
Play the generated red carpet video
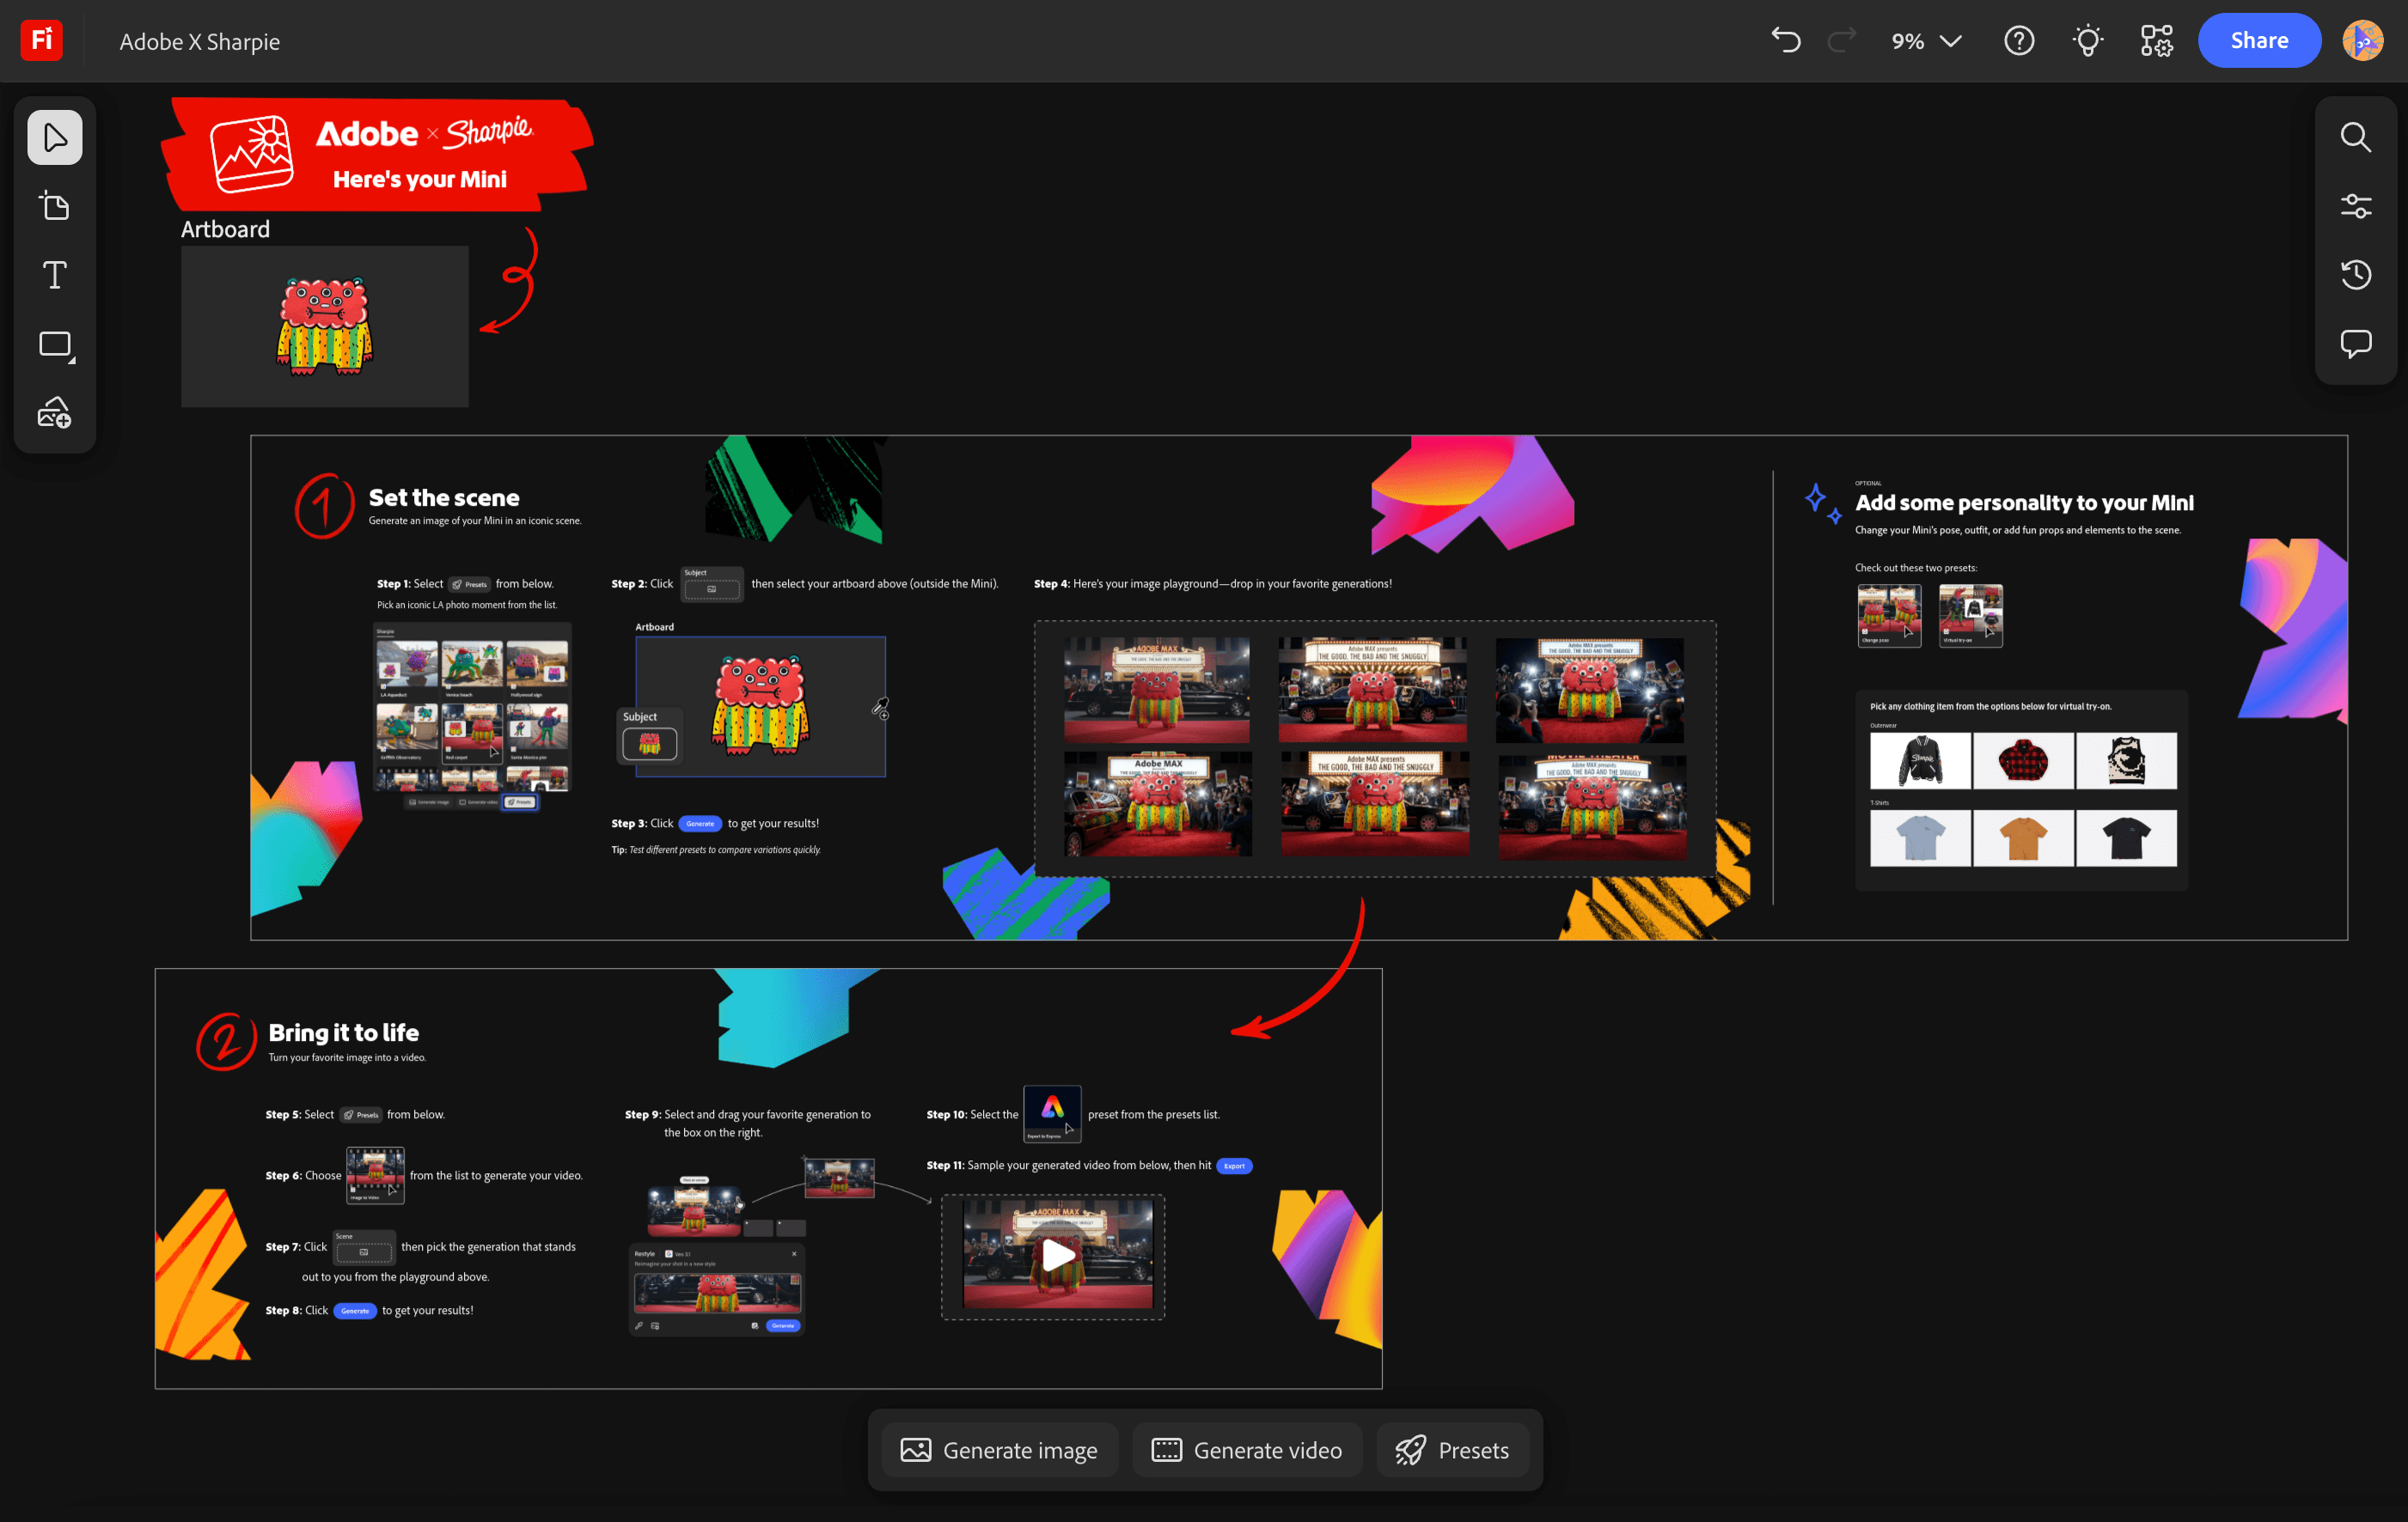point(1057,1255)
